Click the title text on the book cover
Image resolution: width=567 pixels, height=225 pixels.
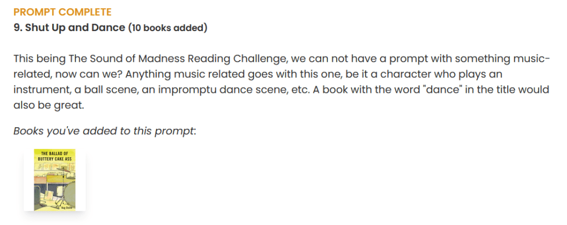[54, 155]
